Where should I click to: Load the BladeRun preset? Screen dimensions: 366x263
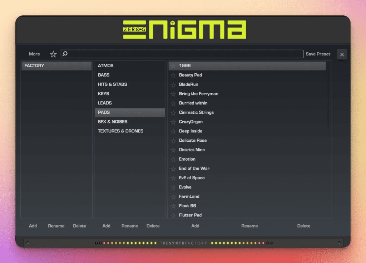247,84
